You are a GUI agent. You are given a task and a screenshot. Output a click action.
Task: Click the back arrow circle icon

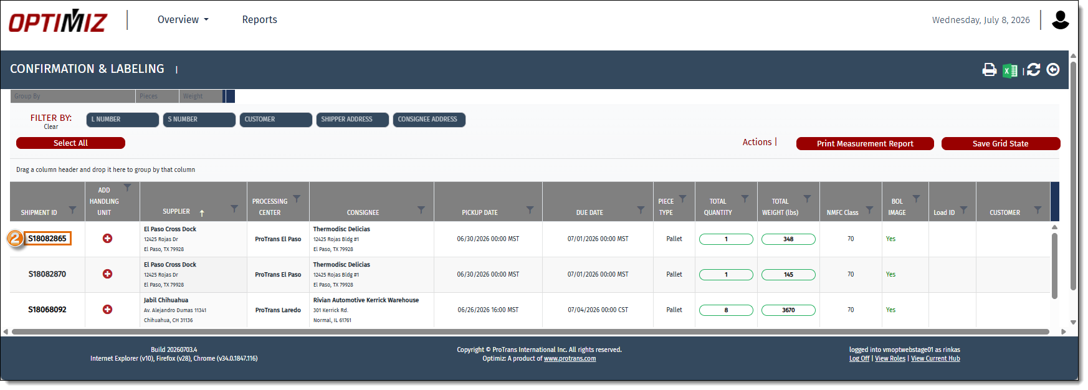coord(1053,70)
